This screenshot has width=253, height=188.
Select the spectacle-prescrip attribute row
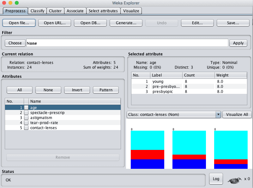pos(63,112)
